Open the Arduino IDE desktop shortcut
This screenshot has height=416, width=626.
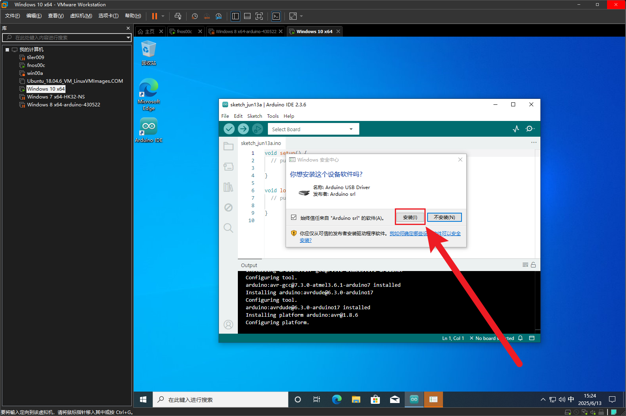tap(149, 130)
